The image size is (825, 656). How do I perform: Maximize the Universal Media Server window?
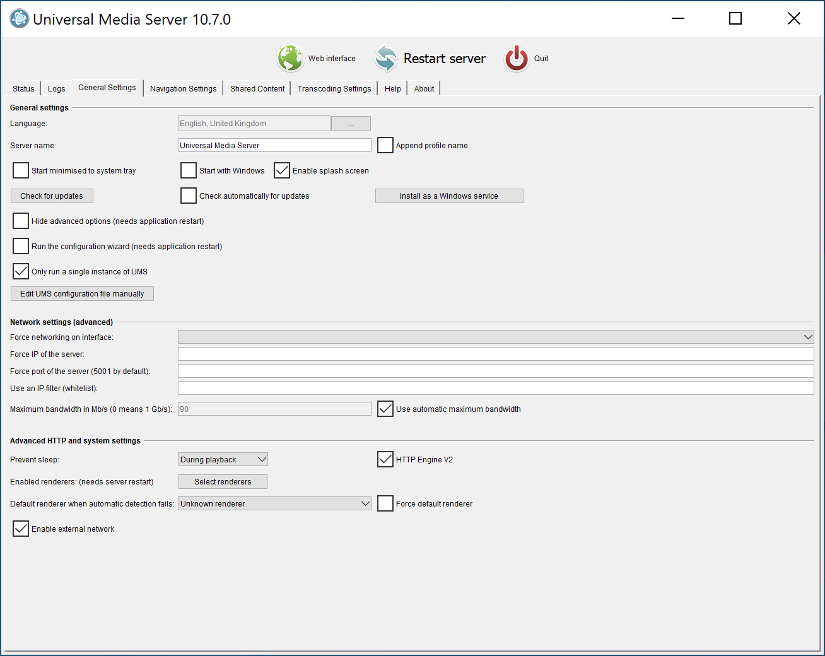735,18
